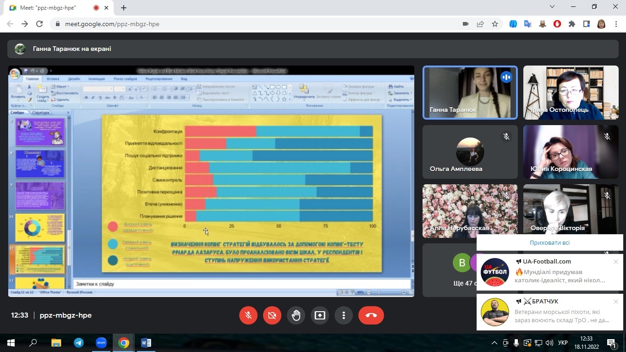Open the UA-Football.com notification

click(550, 272)
